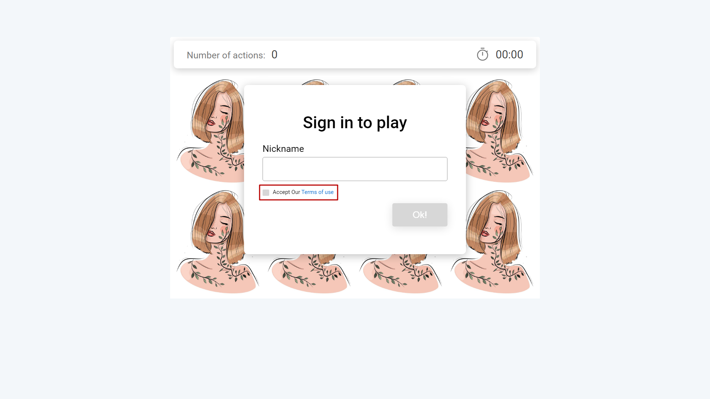This screenshot has width=710, height=399.
Task: Click the stopwatch timer icon
Action: (x=482, y=54)
